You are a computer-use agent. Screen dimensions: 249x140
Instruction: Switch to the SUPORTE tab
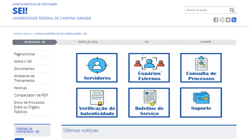coord(206,42)
